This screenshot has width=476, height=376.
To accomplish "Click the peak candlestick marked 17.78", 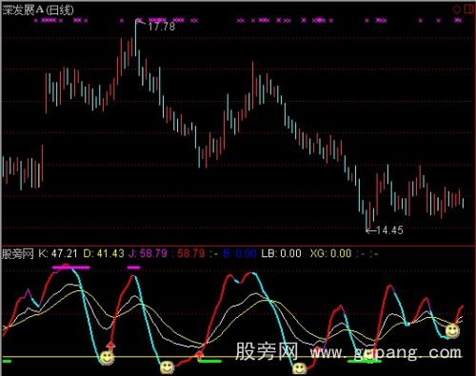I will [x=136, y=38].
